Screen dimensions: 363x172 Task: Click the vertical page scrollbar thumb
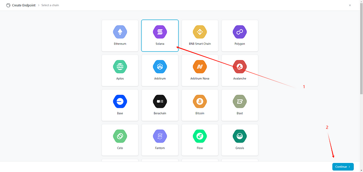[361, 48]
